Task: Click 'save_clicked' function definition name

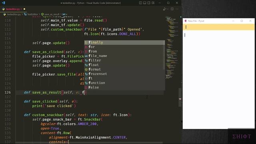Action: (44, 101)
